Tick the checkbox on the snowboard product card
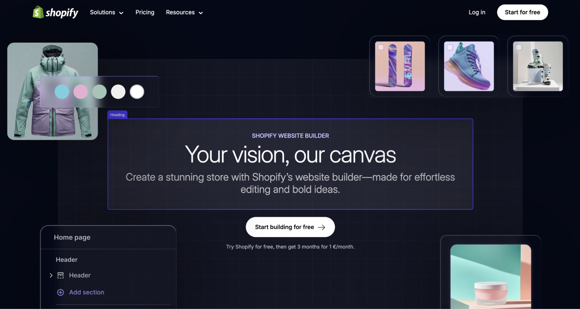 (381, 47)
